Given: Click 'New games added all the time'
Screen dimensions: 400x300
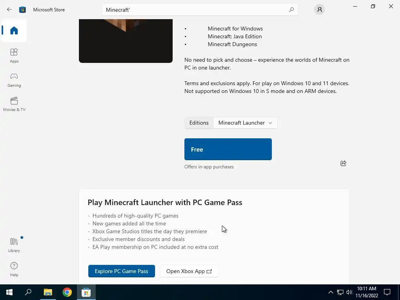Looking at the screenshot, I should 129,223.
